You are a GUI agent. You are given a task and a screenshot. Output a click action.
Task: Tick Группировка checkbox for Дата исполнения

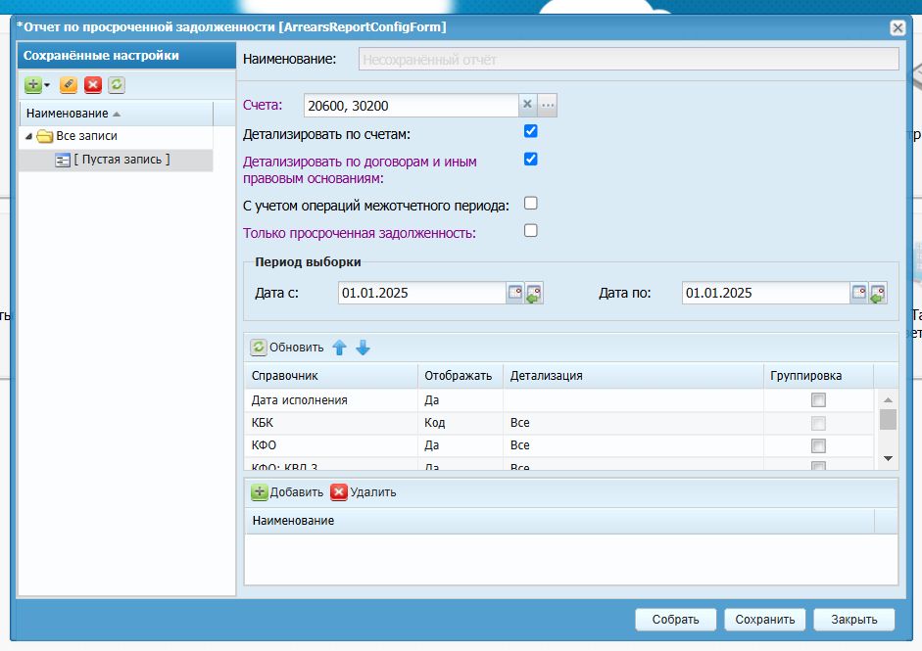click(818, 400)
